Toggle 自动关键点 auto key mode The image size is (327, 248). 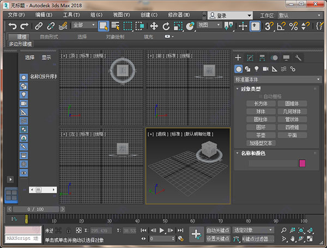(218, 230)
